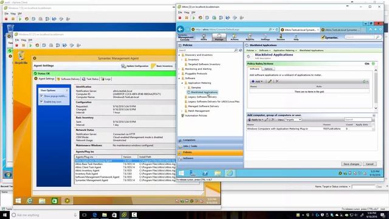389x219 pixels.
Task: Open Reports icon in Symantec console
Action: point(250,37)
